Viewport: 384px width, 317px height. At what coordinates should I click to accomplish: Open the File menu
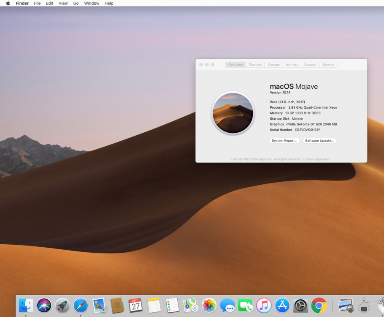pyautogui.click(x=37, y=3)
